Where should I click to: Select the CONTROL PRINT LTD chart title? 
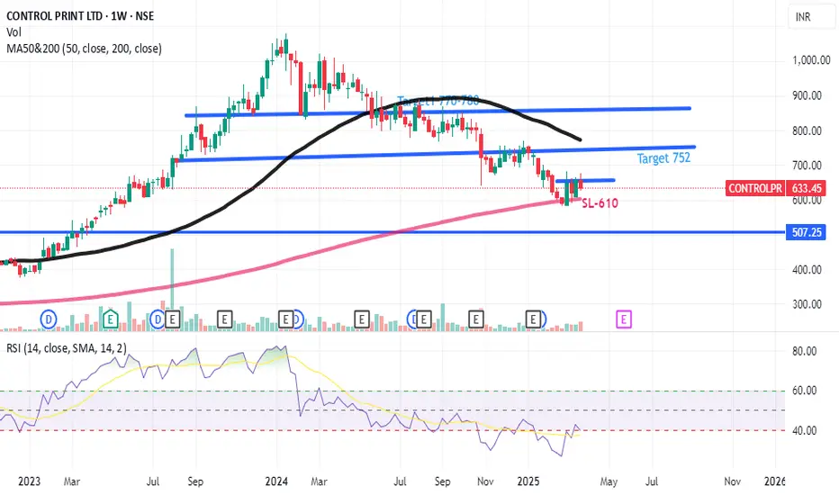[x=80, y=16]
